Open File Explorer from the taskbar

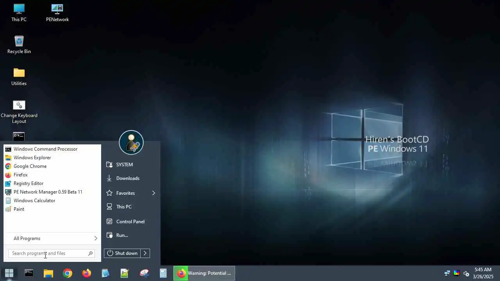(48, 273)
